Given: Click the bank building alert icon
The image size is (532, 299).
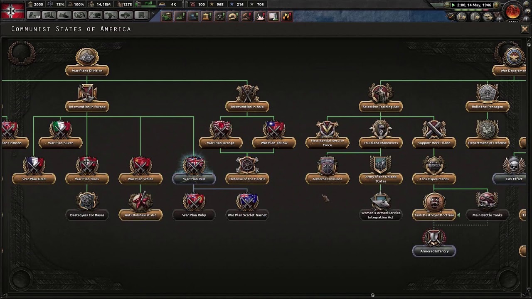Looking at the screenshot, I should click(207, 16).
